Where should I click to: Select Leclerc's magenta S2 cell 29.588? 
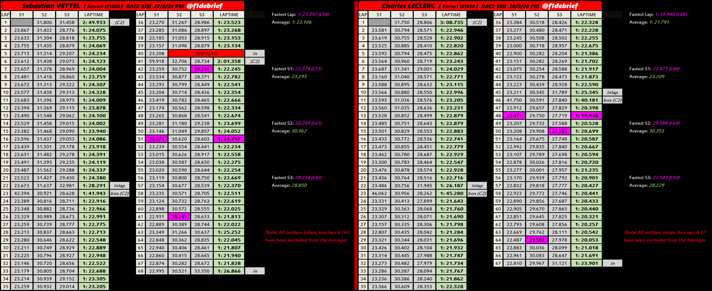(537, 240)
